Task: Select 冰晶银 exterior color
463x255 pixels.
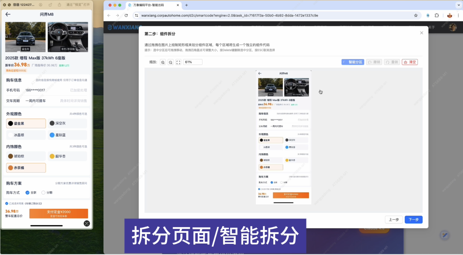Action: coord(26,135)
